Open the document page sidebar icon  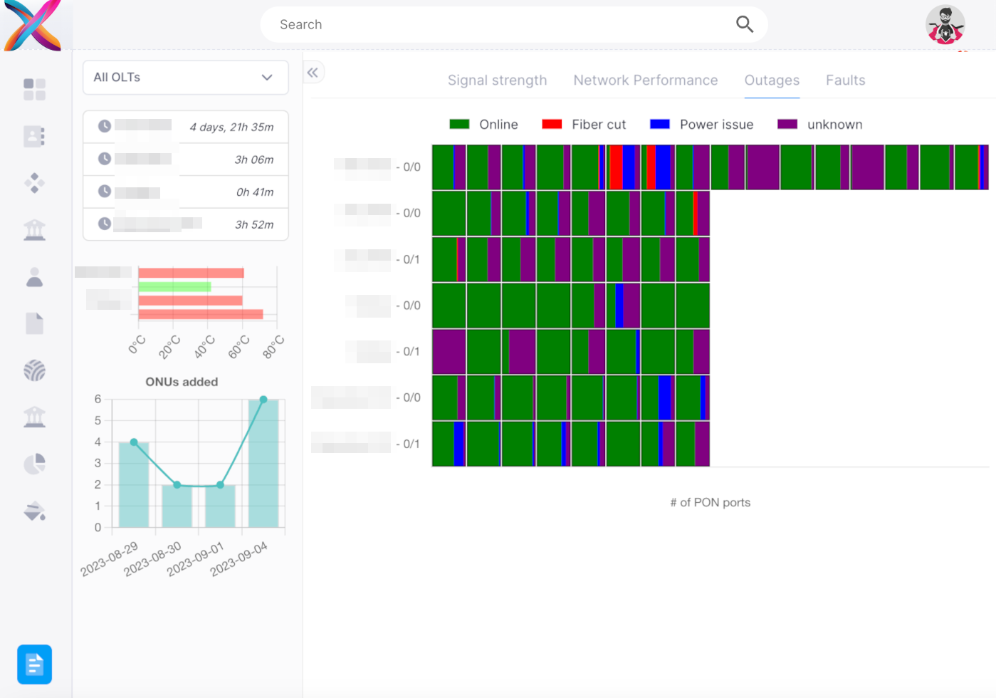pos(34,323)
